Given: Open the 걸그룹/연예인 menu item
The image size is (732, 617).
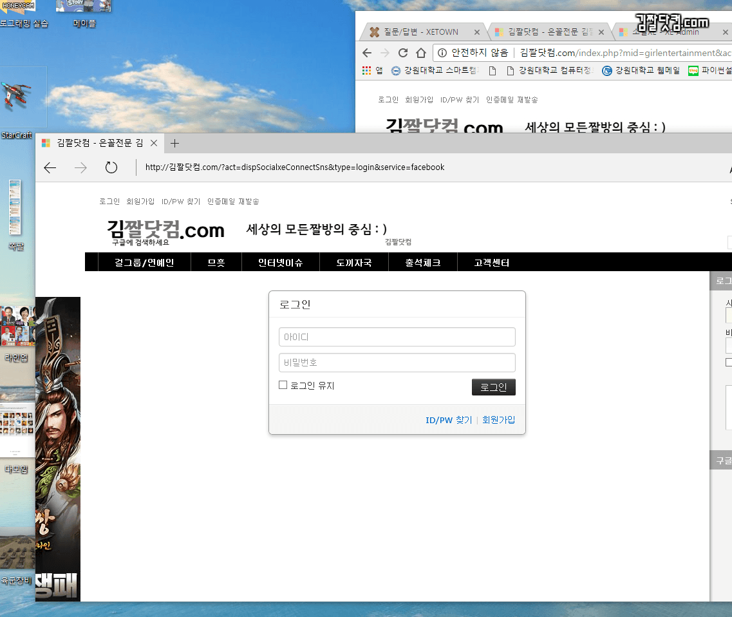Looking at the screenshot, I should coord(144,263).
